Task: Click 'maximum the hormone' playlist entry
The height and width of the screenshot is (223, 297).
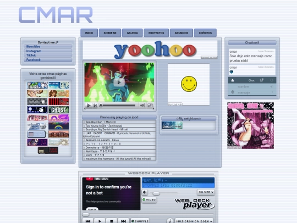Action: point(119,159)
